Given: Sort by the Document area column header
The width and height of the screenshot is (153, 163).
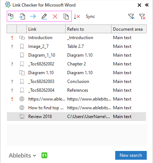Looking at the screenshot, I should coord(129,29).
